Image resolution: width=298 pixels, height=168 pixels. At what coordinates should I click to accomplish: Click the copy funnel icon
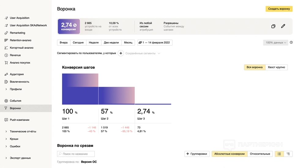[x=273, y=26]
